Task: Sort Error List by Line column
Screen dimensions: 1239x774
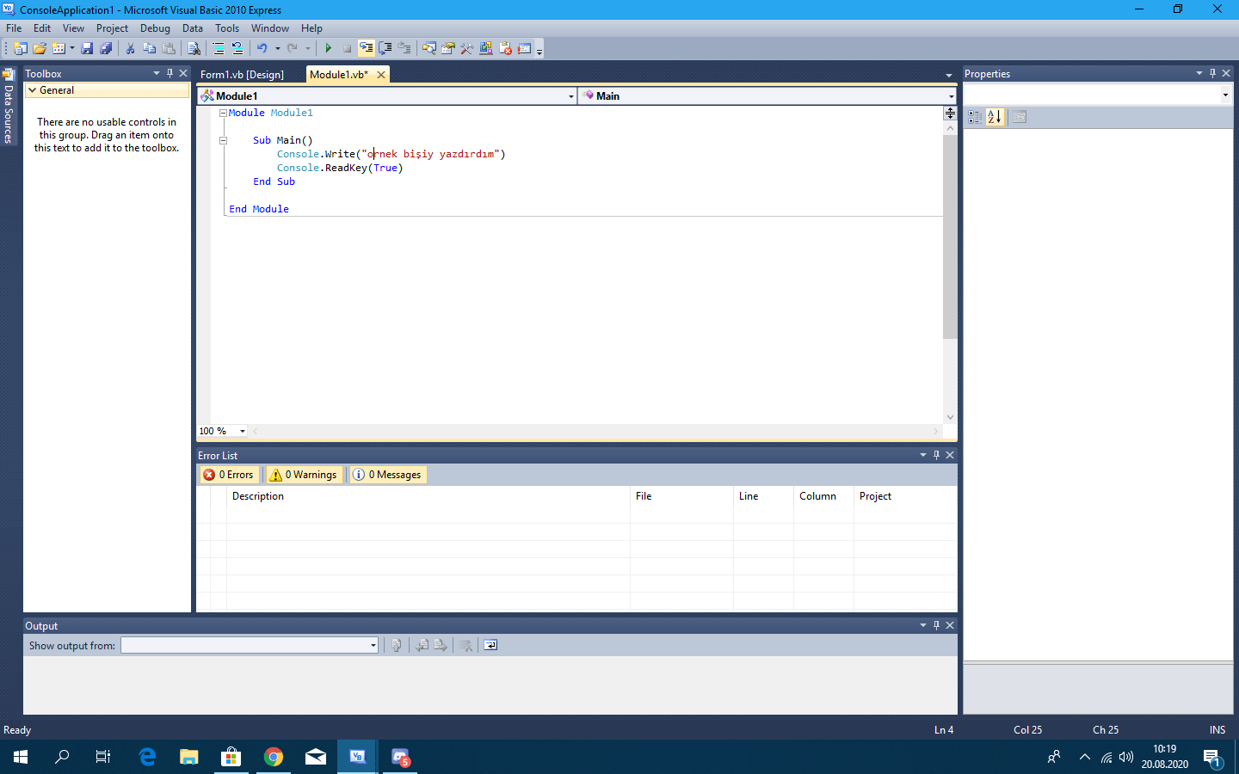Action: pos(763,496)
